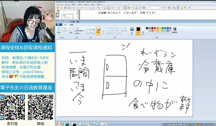Switch to the View tab in Paint
This screenshot has width=216, height=126.
(x=72, y=25)
